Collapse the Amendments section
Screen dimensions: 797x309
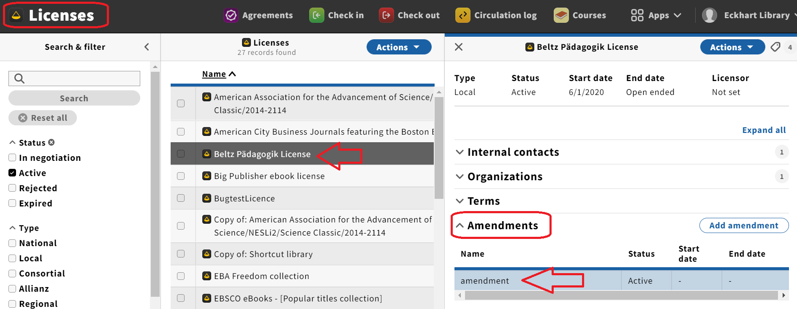(497, 225)
